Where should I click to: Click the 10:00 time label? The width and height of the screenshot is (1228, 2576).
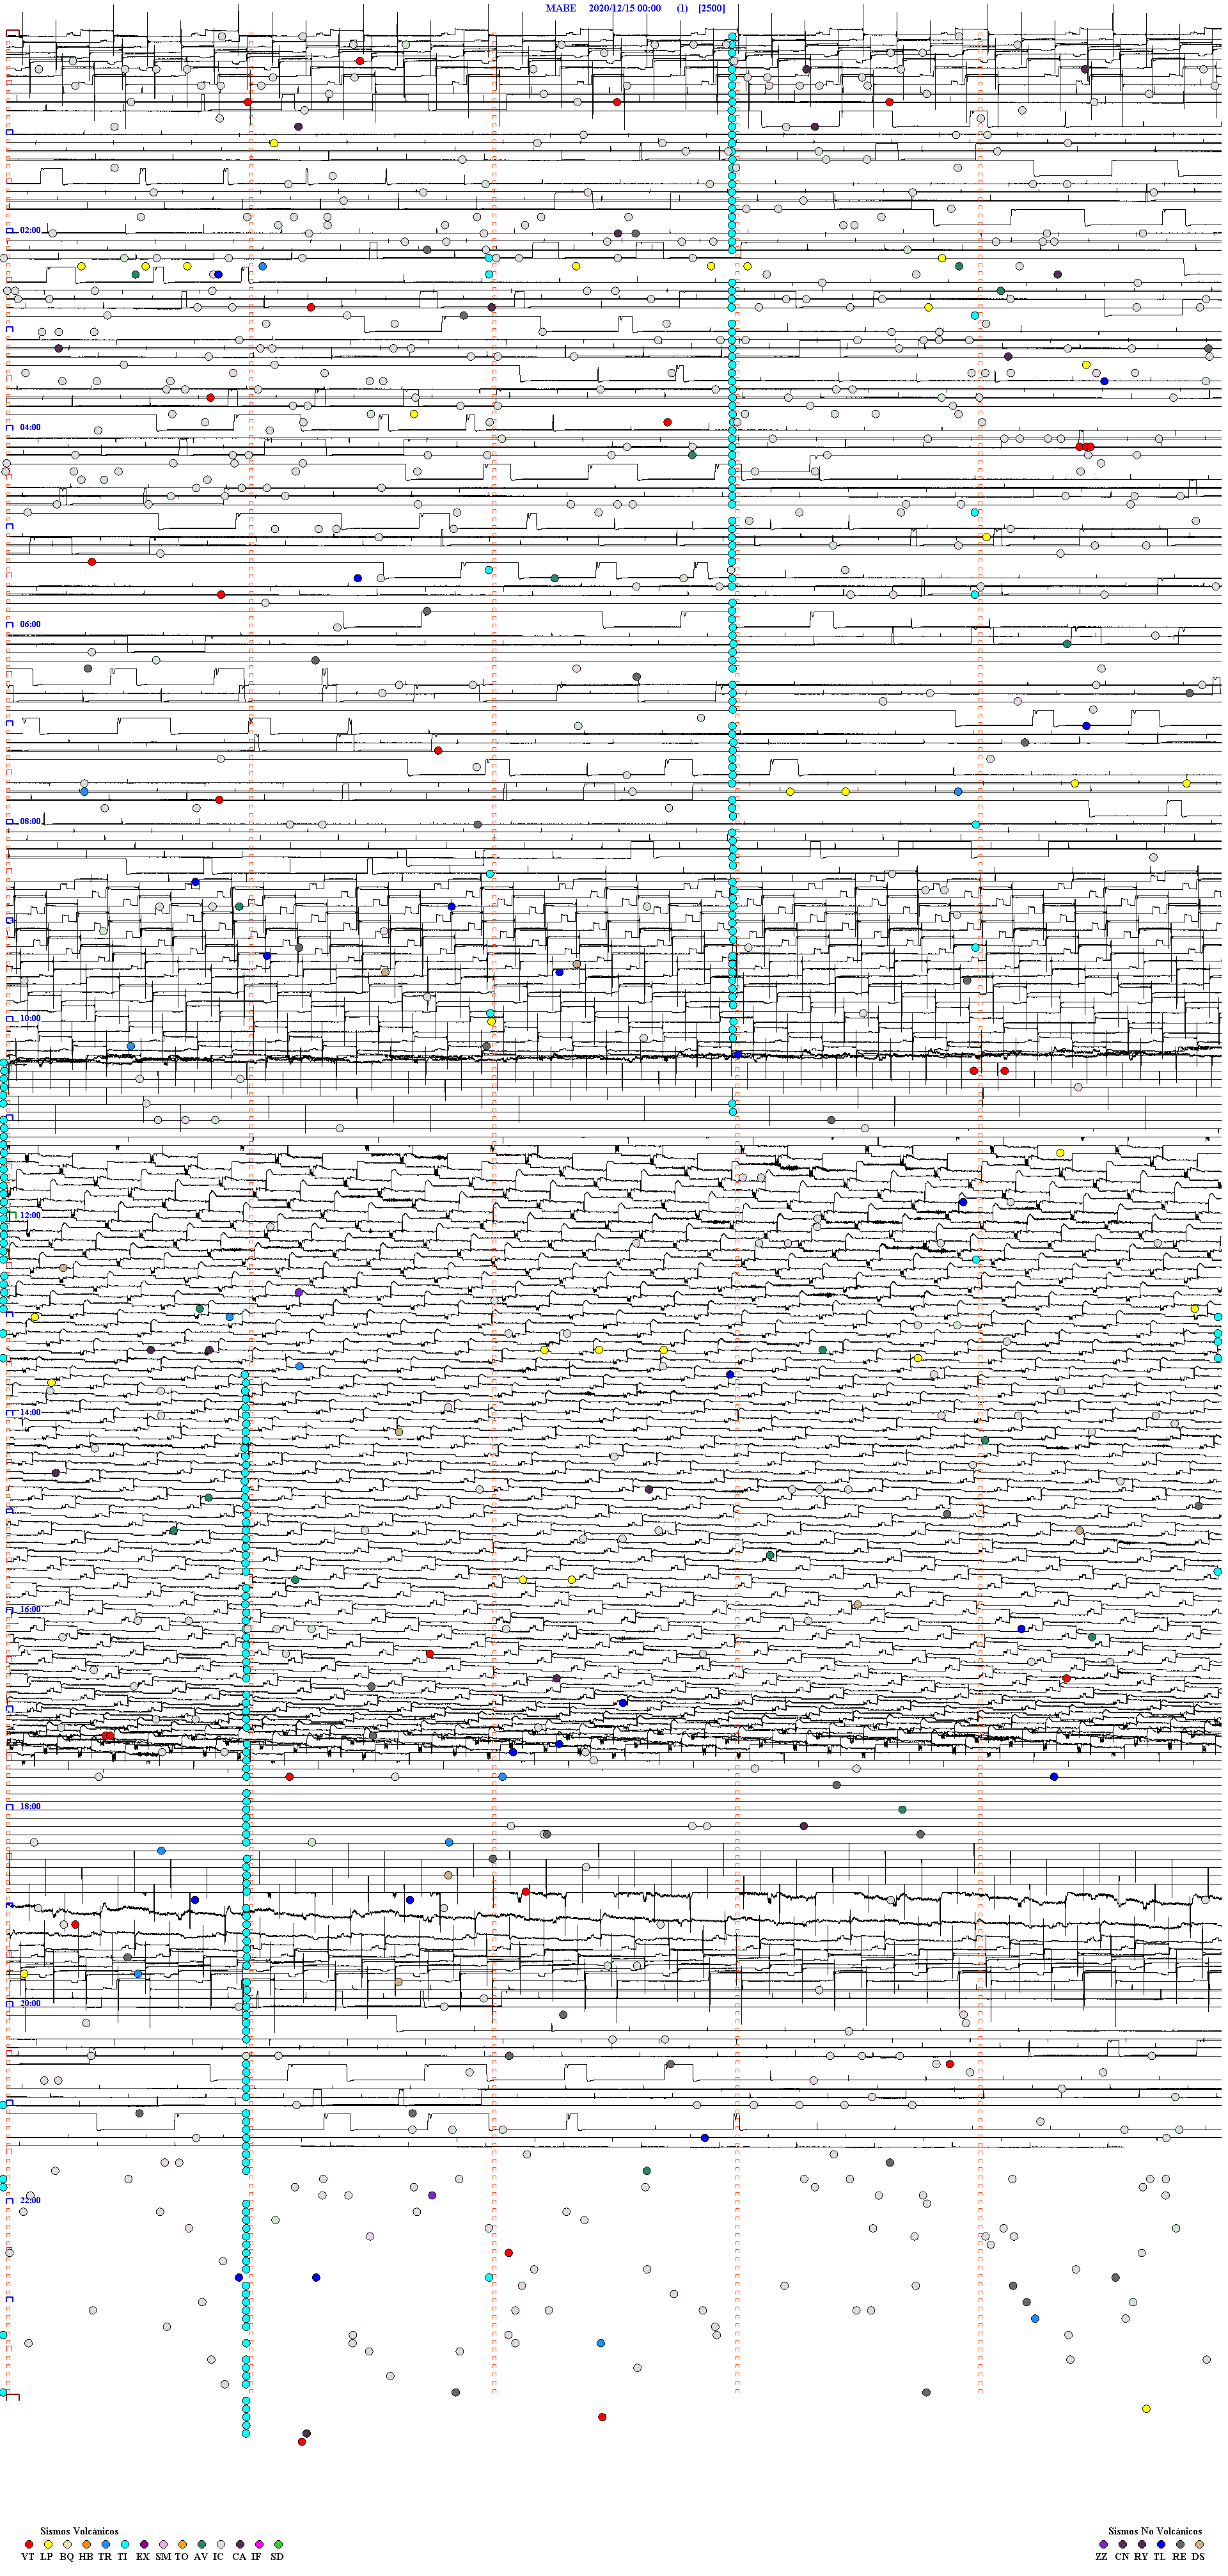tap(30, 1018)
